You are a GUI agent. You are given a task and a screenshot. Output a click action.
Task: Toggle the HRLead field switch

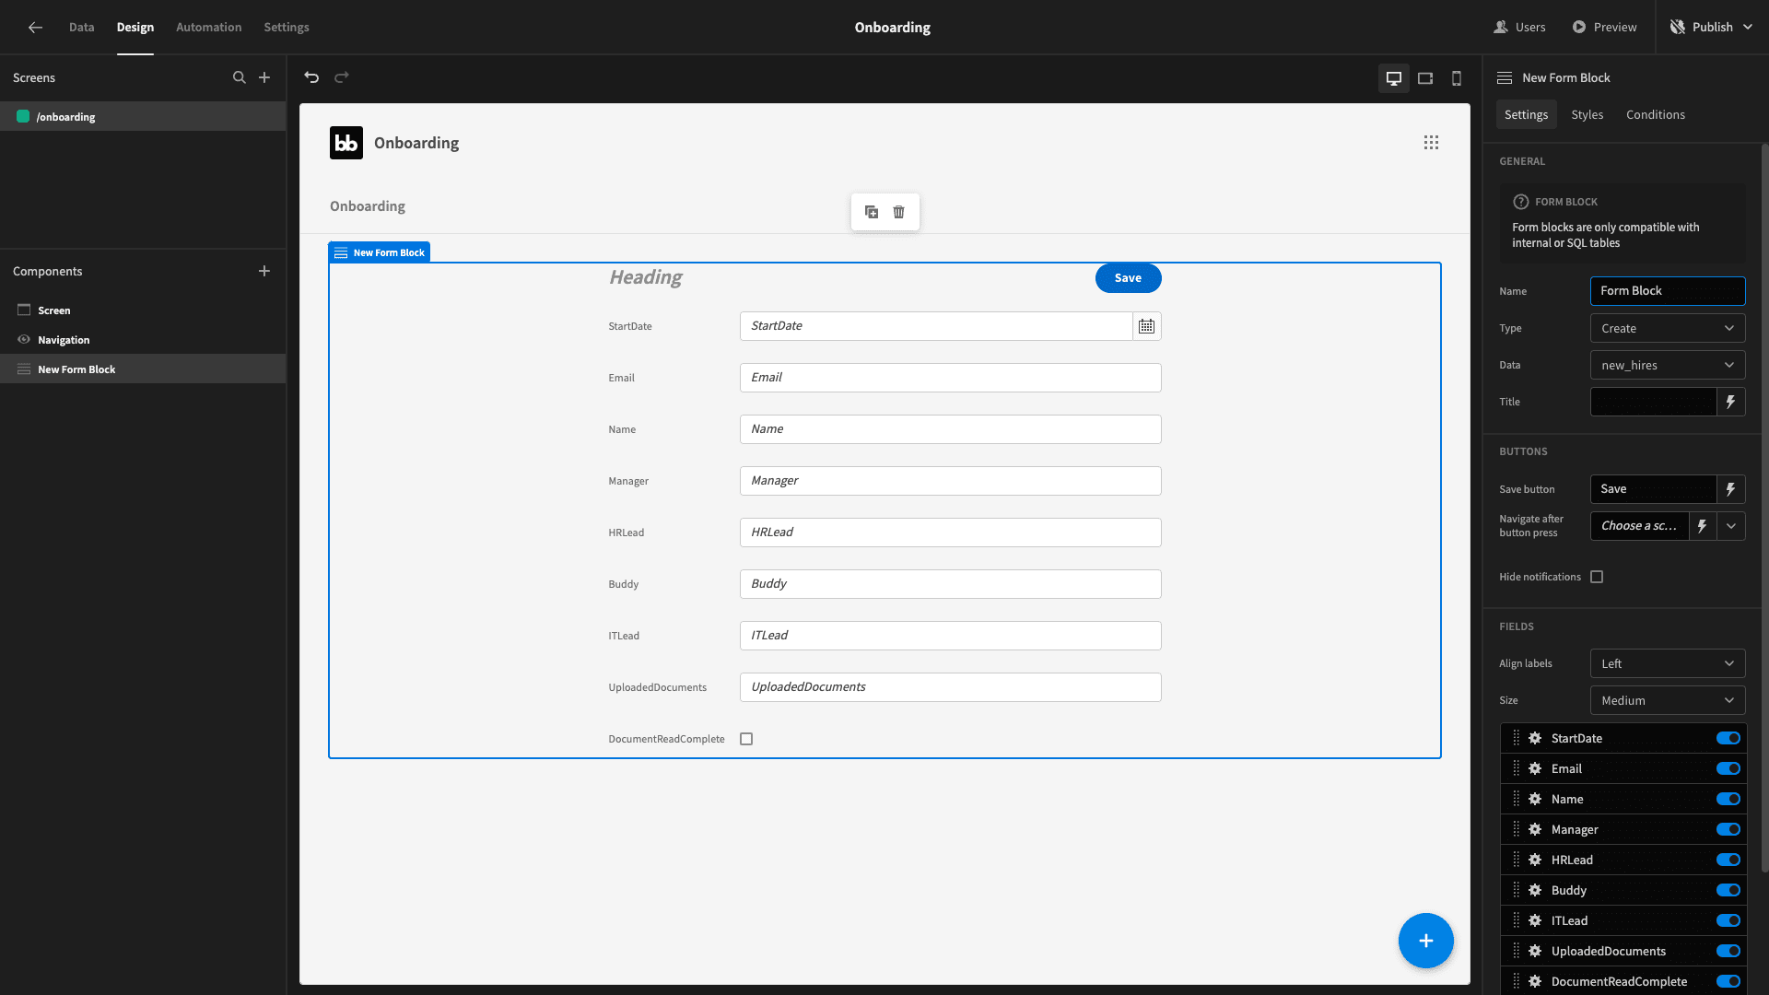click(x=1728, y=860)
